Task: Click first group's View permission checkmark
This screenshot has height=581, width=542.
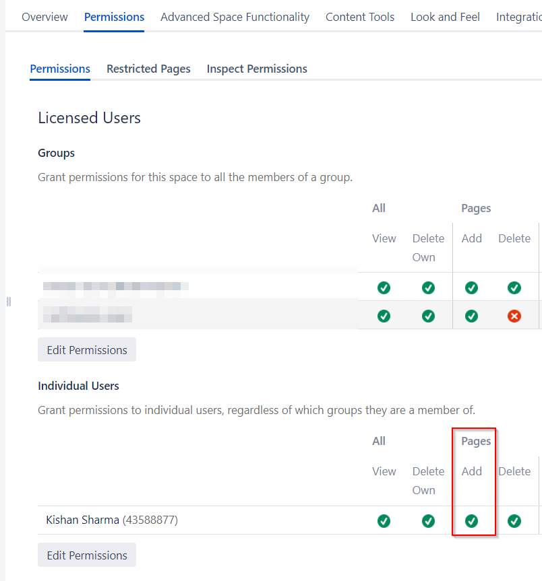Action: click(384, 287)
